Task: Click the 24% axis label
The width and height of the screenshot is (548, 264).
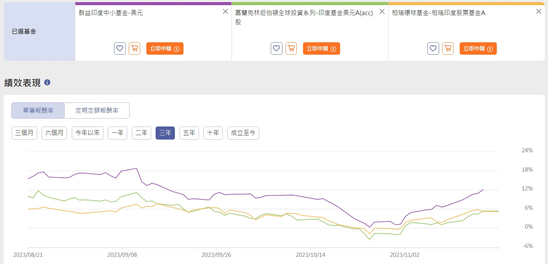Action: click(527, 151)
